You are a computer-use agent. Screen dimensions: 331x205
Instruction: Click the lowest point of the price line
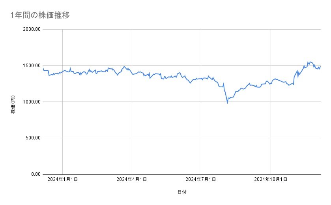point(227,103)
